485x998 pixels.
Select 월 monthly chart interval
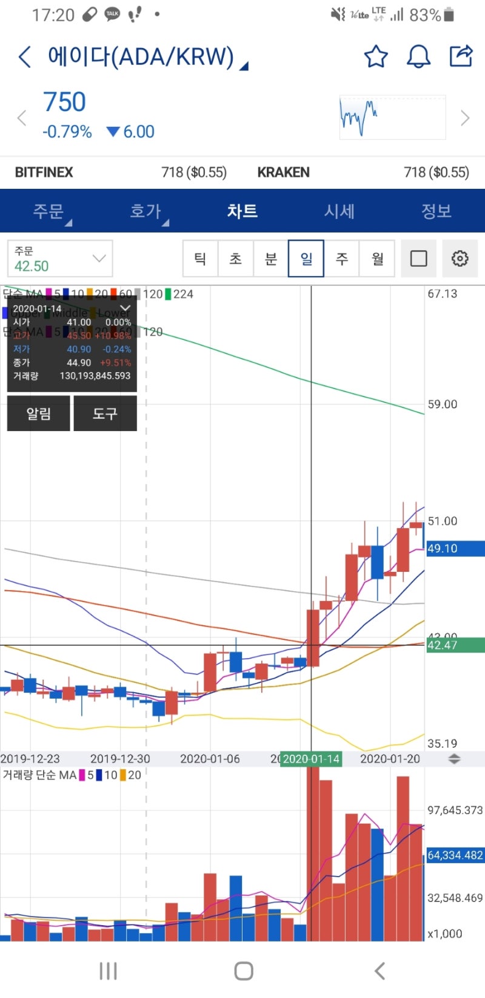(x=377, y=259)
